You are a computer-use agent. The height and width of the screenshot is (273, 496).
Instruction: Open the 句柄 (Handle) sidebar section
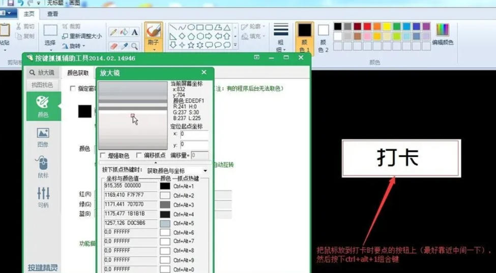43,197
